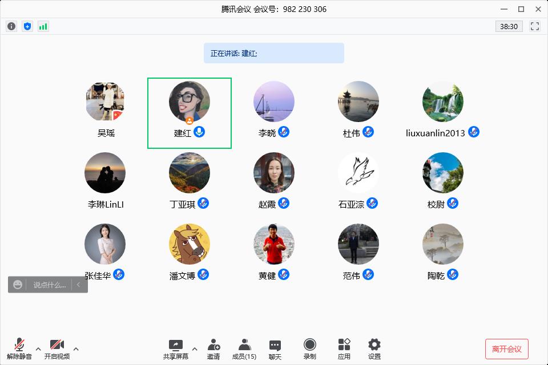Click the name label 李琳LinLI

(106, 204)
